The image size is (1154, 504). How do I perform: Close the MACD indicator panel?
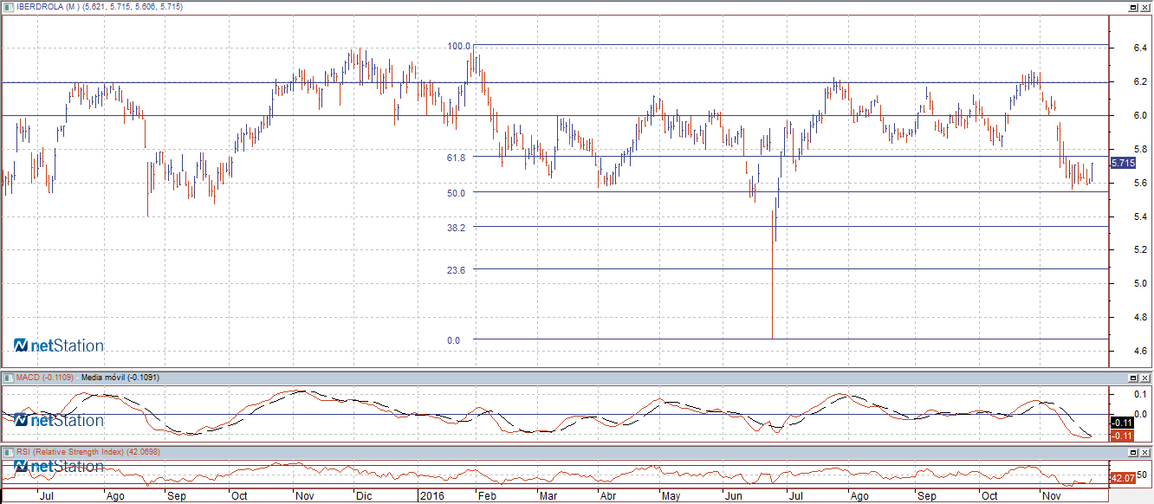pyautogui.click(x=1145, y=378)
